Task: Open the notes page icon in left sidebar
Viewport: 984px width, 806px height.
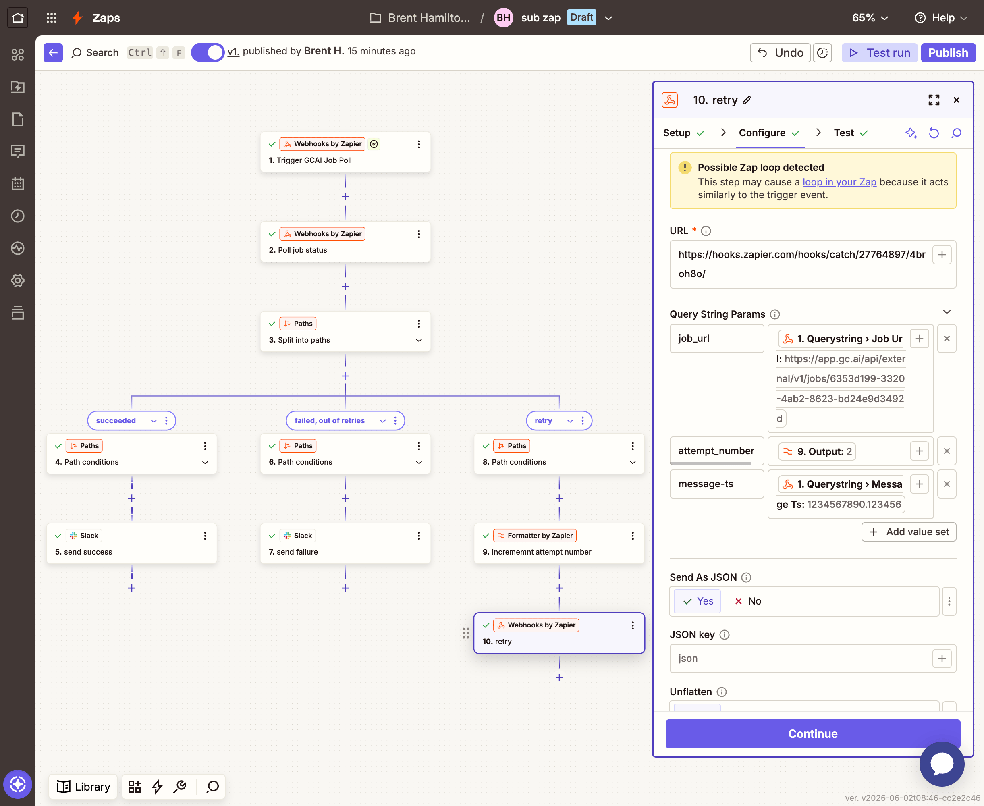Action: [x=18, y=119]
